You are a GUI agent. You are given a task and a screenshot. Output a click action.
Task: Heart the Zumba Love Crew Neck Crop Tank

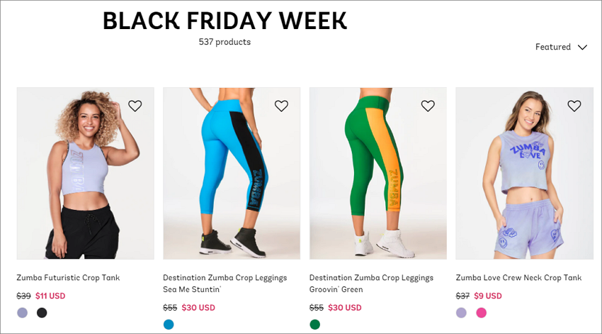tap(574, 106)
